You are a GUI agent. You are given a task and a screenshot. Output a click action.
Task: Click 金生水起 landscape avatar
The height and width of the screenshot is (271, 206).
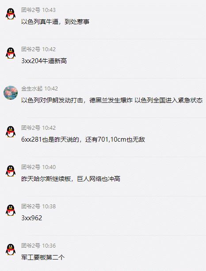(x=11, y=92)
